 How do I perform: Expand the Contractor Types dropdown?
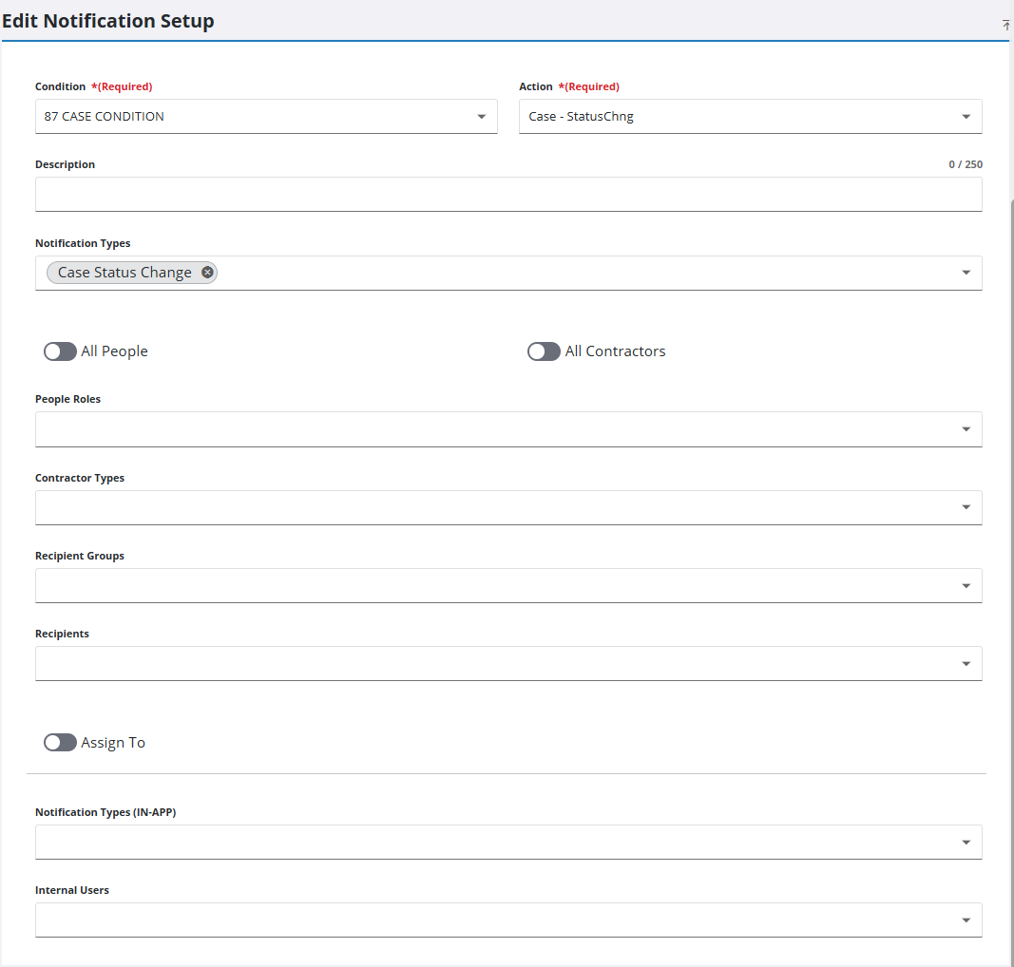click(x=508, y=507)
